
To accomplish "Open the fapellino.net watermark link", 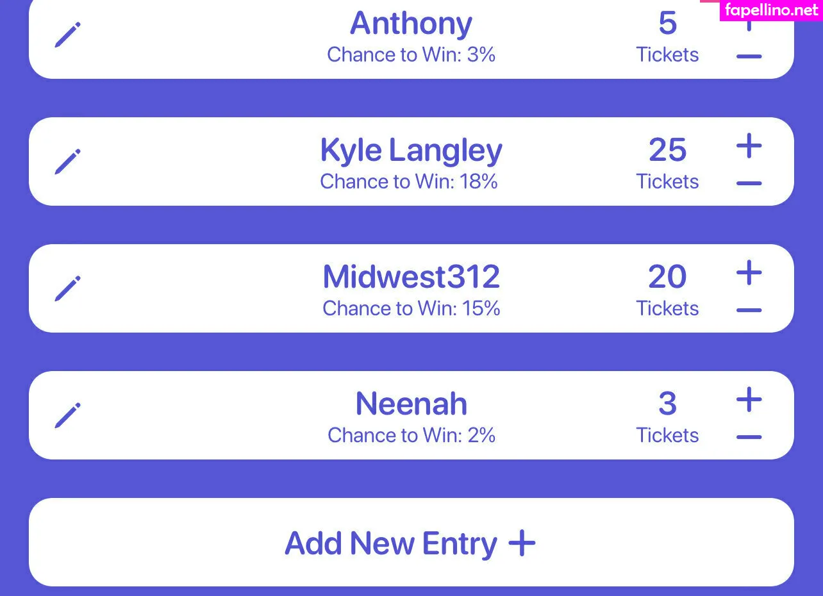I will [771, 10].
